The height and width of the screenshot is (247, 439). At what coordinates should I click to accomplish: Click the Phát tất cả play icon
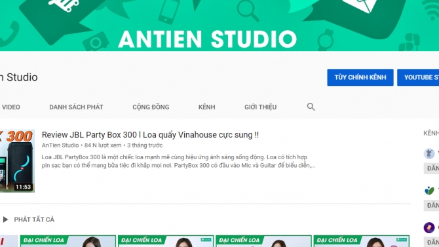click(5, 219)
